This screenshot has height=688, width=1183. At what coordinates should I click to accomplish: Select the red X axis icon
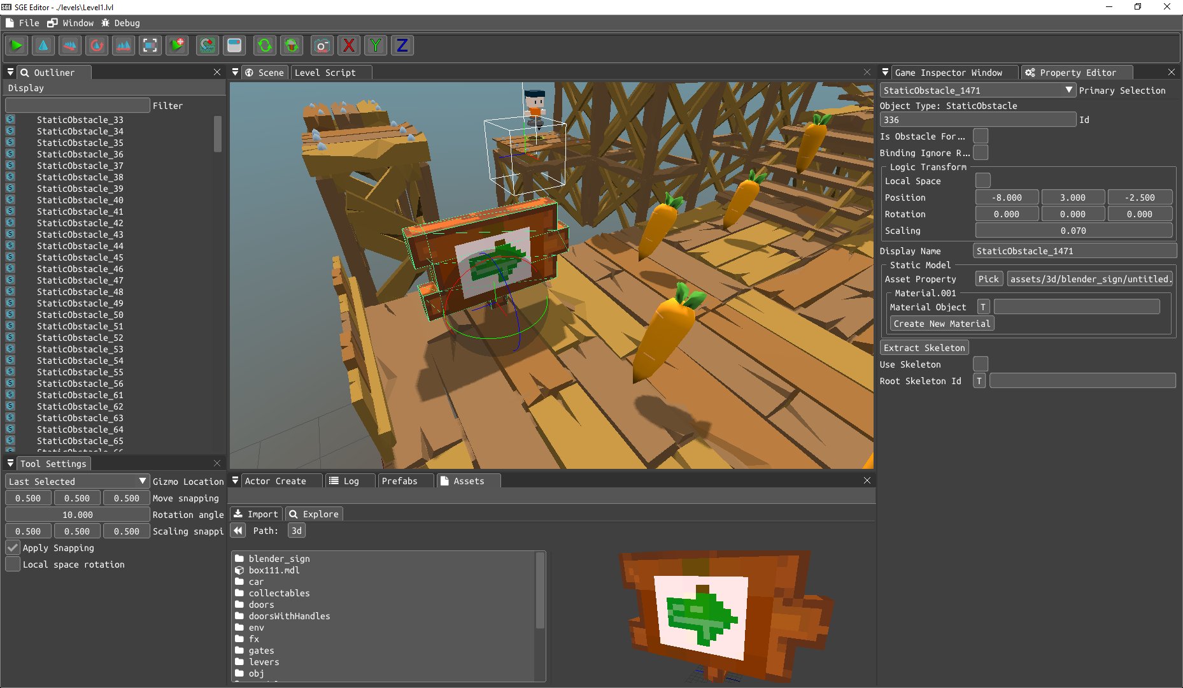click(x=349, y=45)
